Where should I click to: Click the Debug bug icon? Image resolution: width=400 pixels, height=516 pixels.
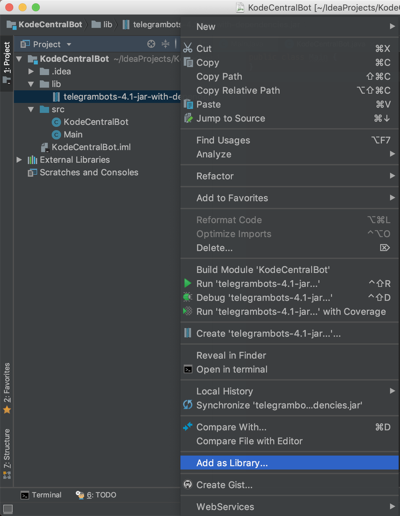(x=188, y=297)
